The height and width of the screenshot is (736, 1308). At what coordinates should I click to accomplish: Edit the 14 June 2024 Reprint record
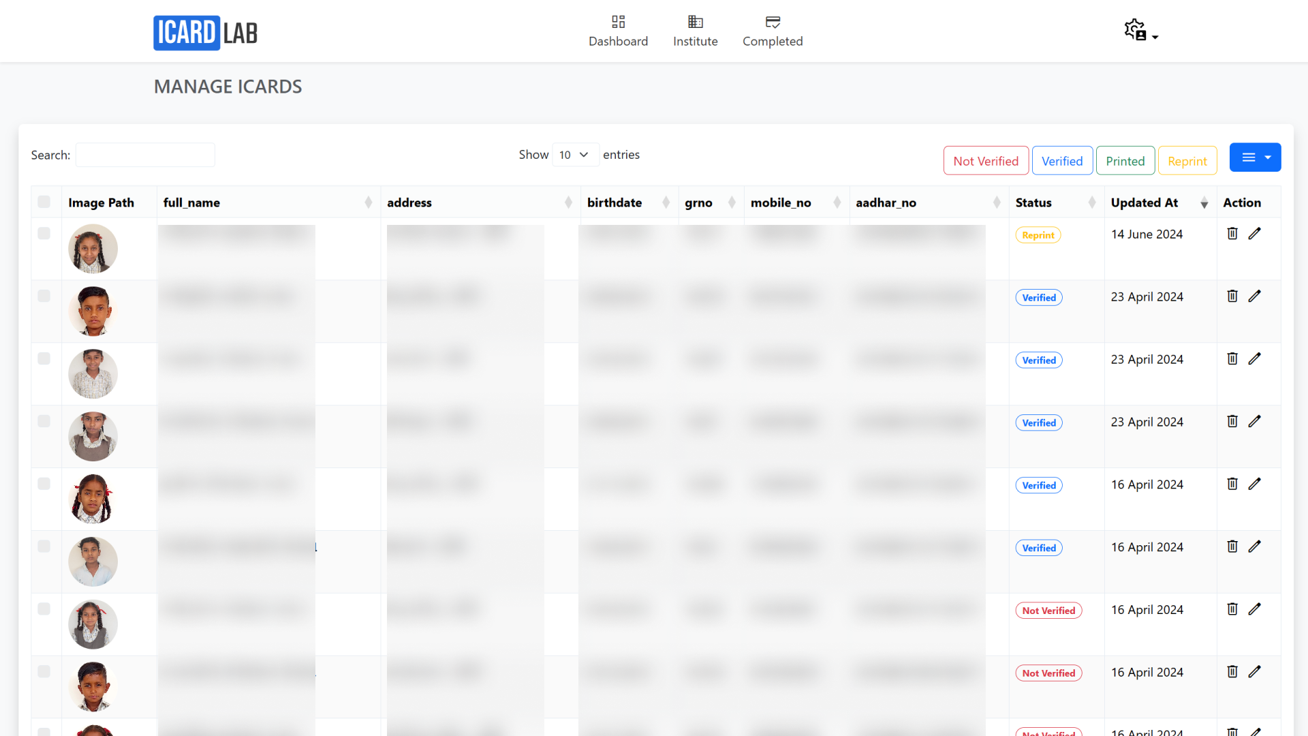[1255, 234]
